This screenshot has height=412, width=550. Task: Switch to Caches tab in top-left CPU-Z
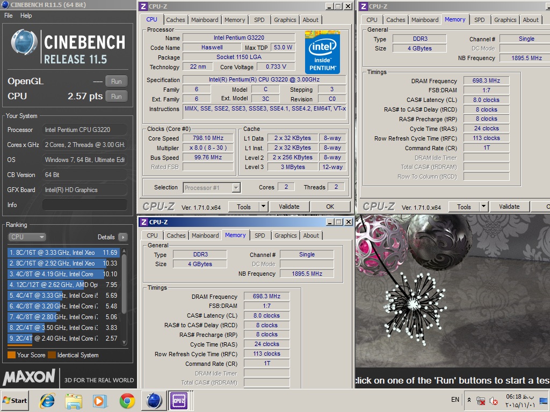(x=176, y=20)
